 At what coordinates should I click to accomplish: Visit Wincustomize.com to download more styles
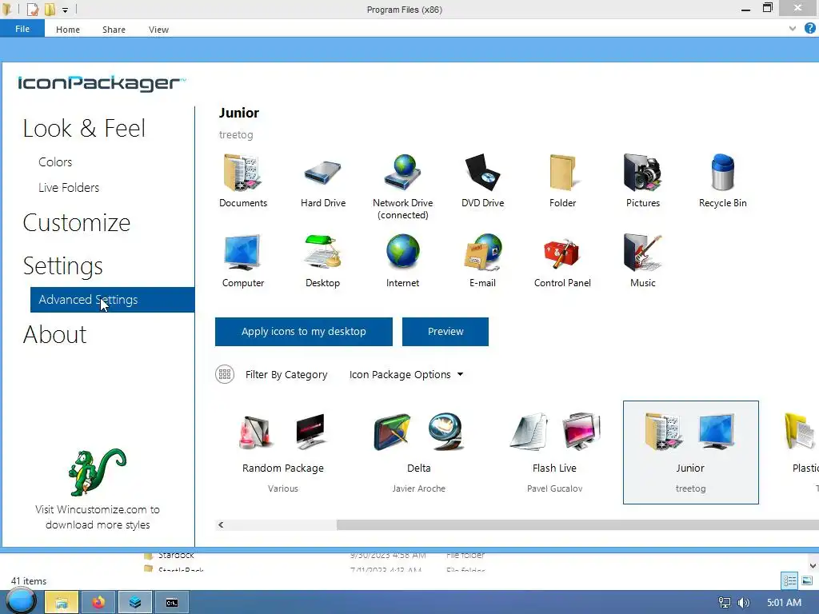tap(97, 517)
